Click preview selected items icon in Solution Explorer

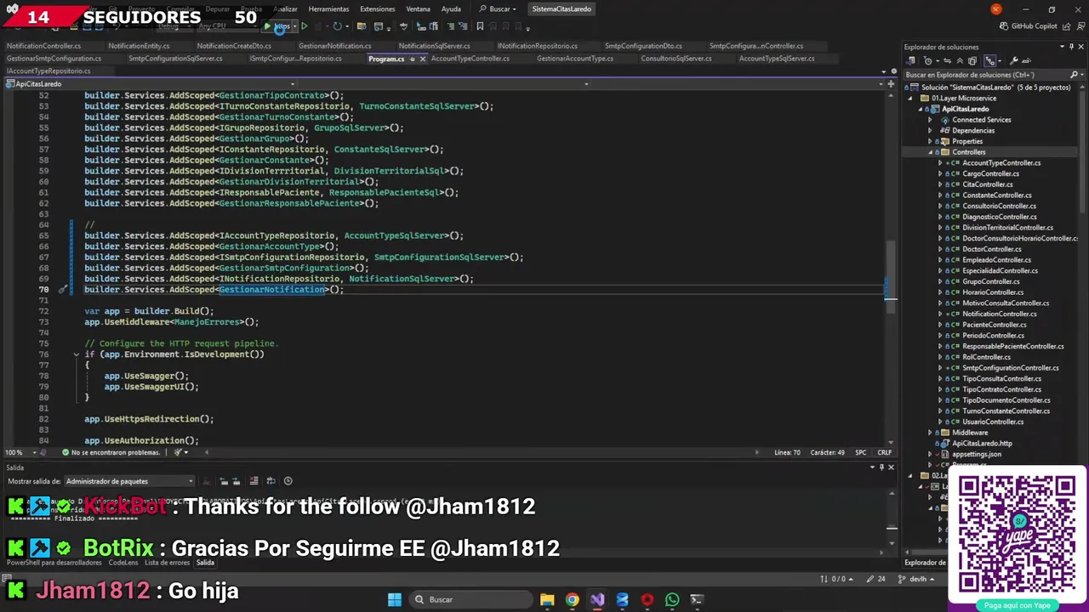(1027, 61)
